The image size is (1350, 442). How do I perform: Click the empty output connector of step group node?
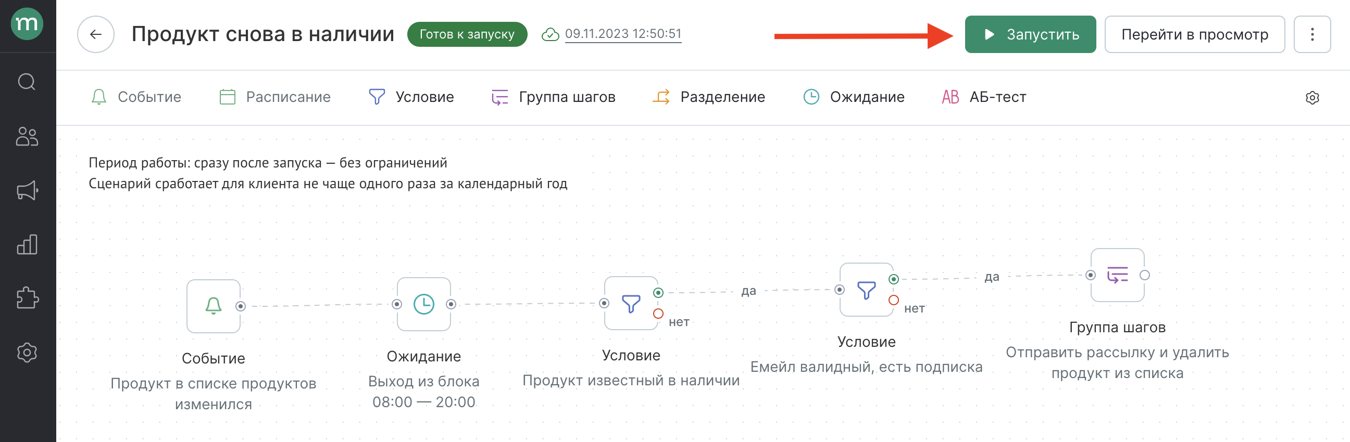click(x=1145, y=275)
